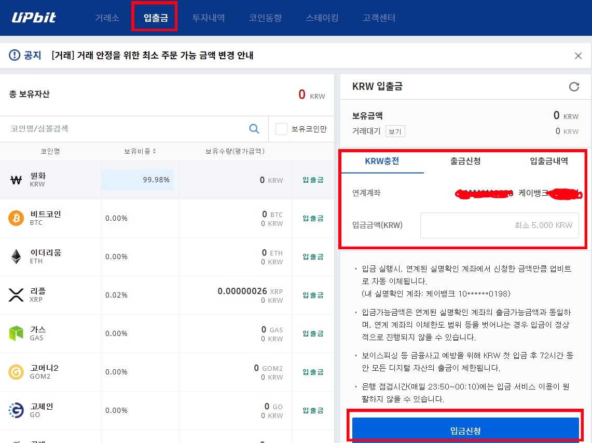
Task: Click the 비트코인 coin name text
Action: 45,214
